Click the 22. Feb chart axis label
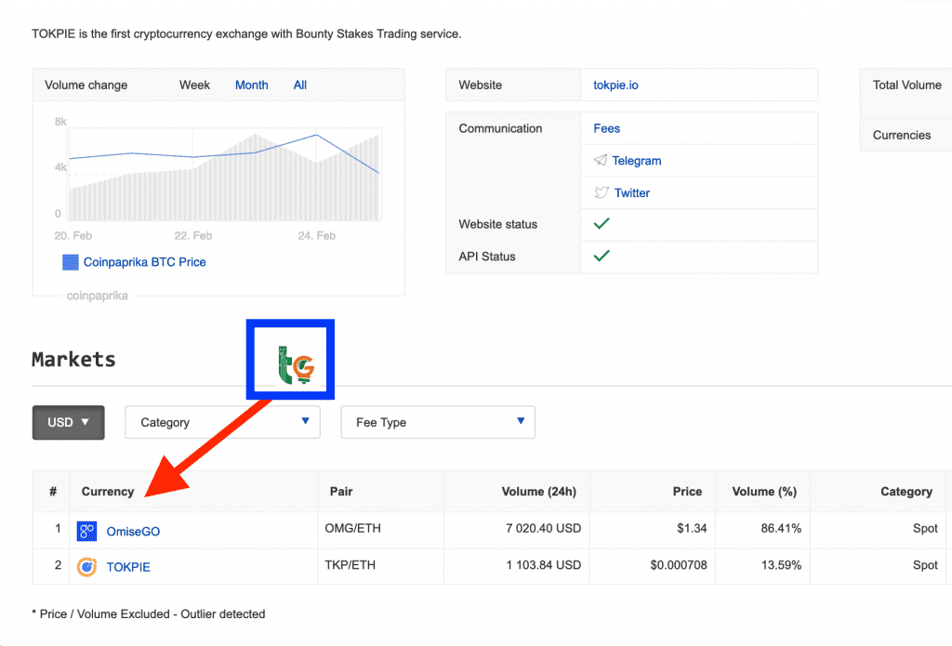Screen dimensions: 952x646 coord(193,235)
